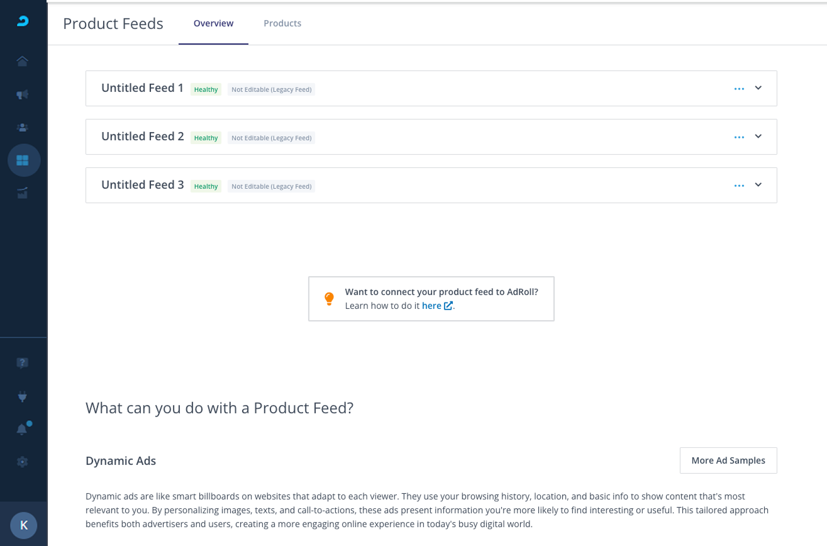Click the More Ad Samples button
This screenshot has height=546, width=827.
pos(728,460)
